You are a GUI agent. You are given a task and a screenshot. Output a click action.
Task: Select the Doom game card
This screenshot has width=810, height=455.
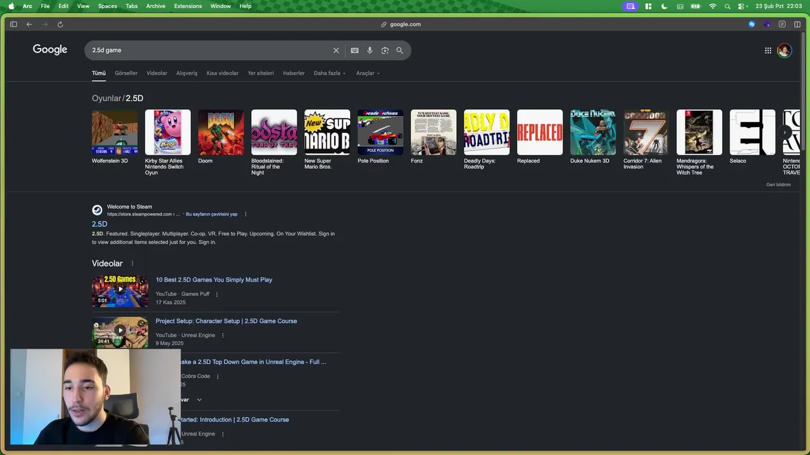point(221,137)
